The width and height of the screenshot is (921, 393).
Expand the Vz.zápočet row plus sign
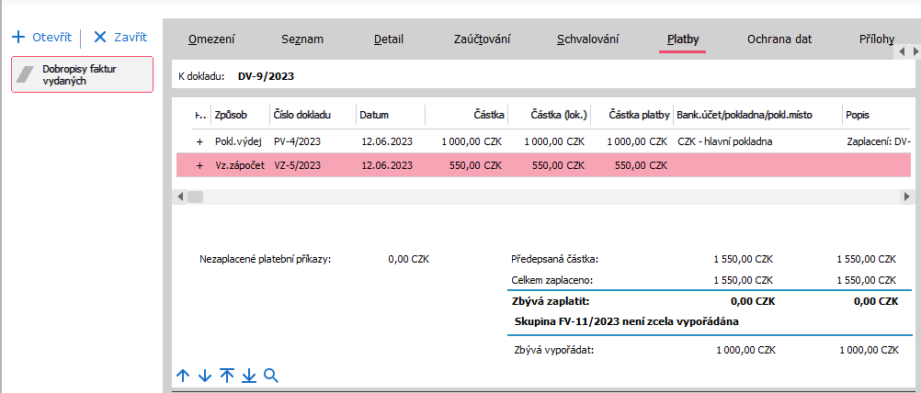(199, 165)
